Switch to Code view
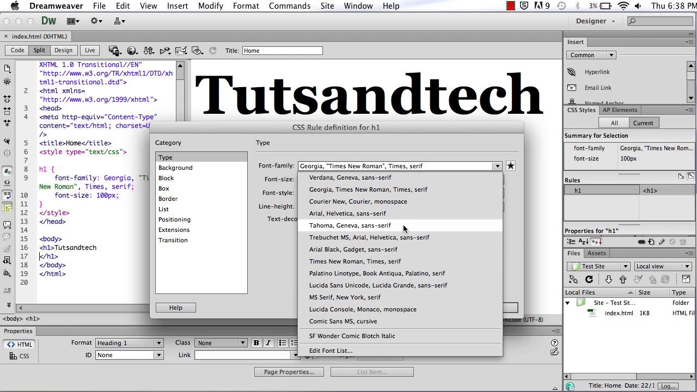This screenshot has height=392, width=697. pos(17,51)
